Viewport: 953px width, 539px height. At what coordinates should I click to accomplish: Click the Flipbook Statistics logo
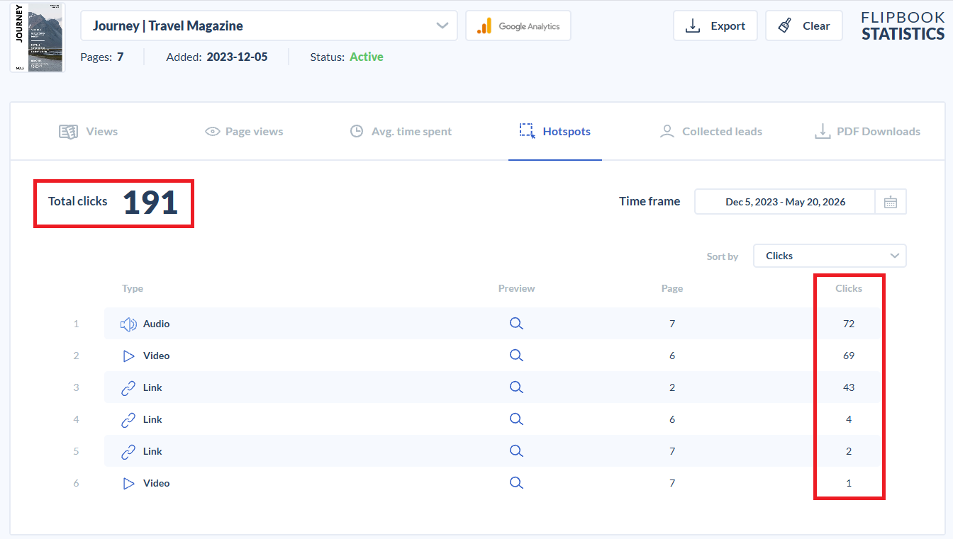point(903,26)
